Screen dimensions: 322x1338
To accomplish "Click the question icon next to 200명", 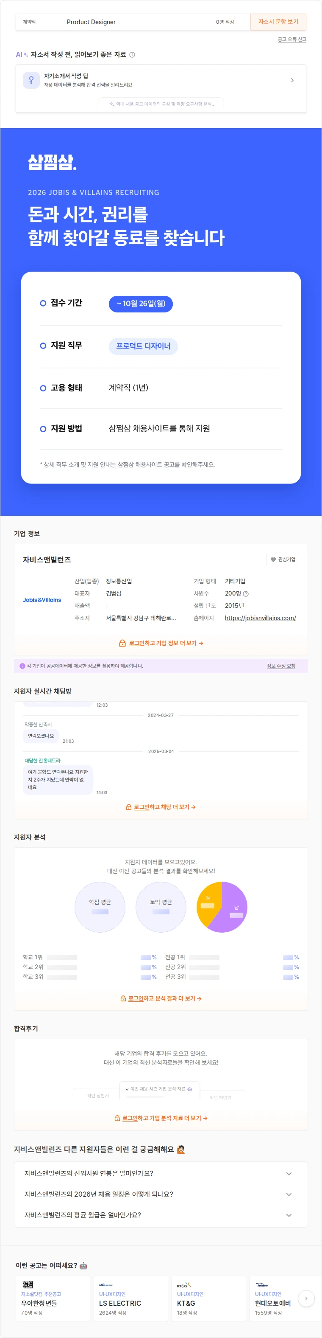I will [246, 594].
